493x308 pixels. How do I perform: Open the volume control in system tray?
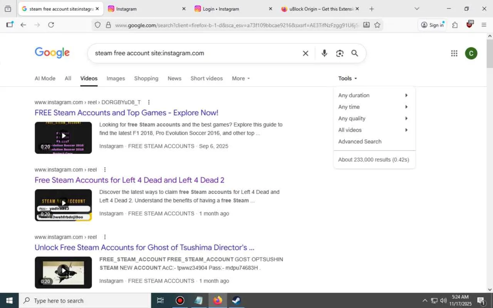443,301
